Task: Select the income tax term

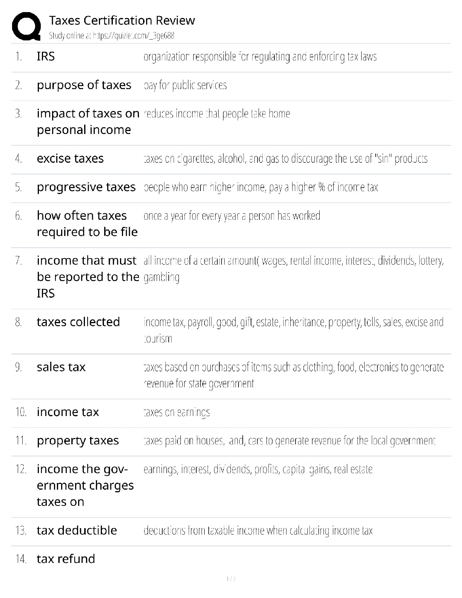Action: [x=68, y=412]
